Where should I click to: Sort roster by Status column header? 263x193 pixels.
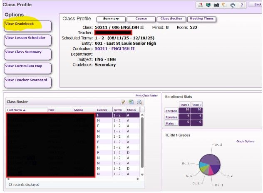coord(131,110)
